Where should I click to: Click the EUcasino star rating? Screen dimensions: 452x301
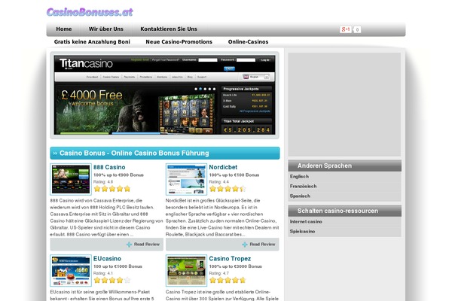pos(112,280)
